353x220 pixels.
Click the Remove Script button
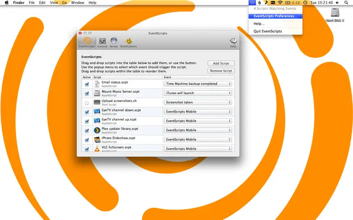[221, 71]
